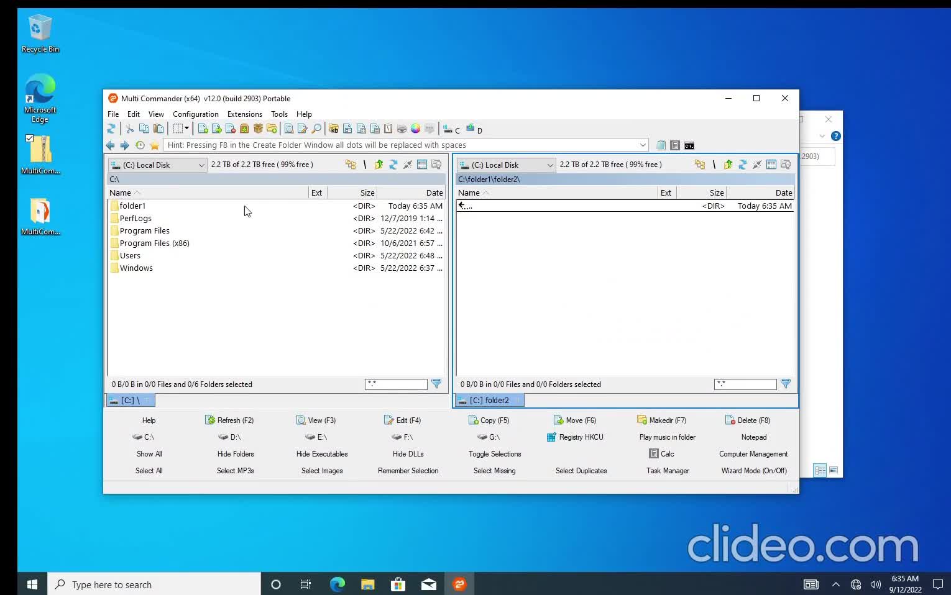Screen dimensions: 951x595
Task: Click the Wizard Mode (On/Off) button
Action: coord(754,471)
